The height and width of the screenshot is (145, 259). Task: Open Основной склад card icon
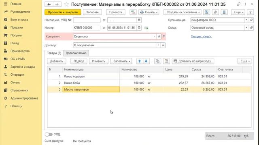point(251,28)
